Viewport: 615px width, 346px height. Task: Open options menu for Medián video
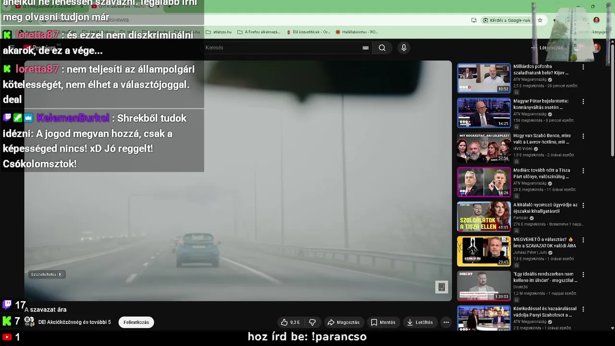pos(583,171)
